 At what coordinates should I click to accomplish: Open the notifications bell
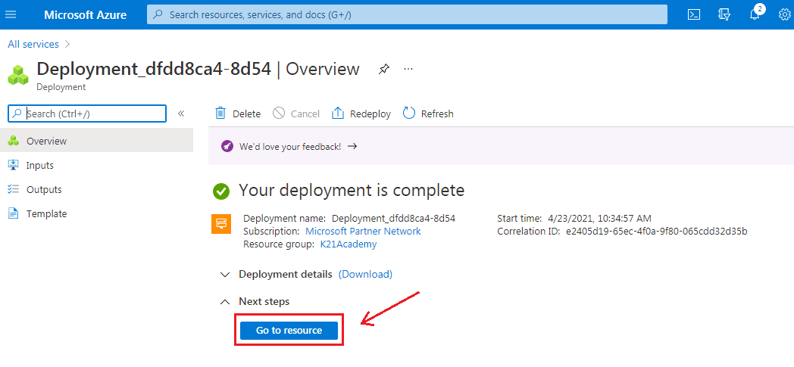coord(755,14)
